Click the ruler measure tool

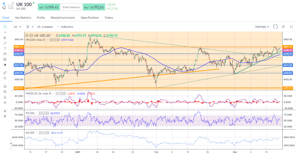coord(5,72)
